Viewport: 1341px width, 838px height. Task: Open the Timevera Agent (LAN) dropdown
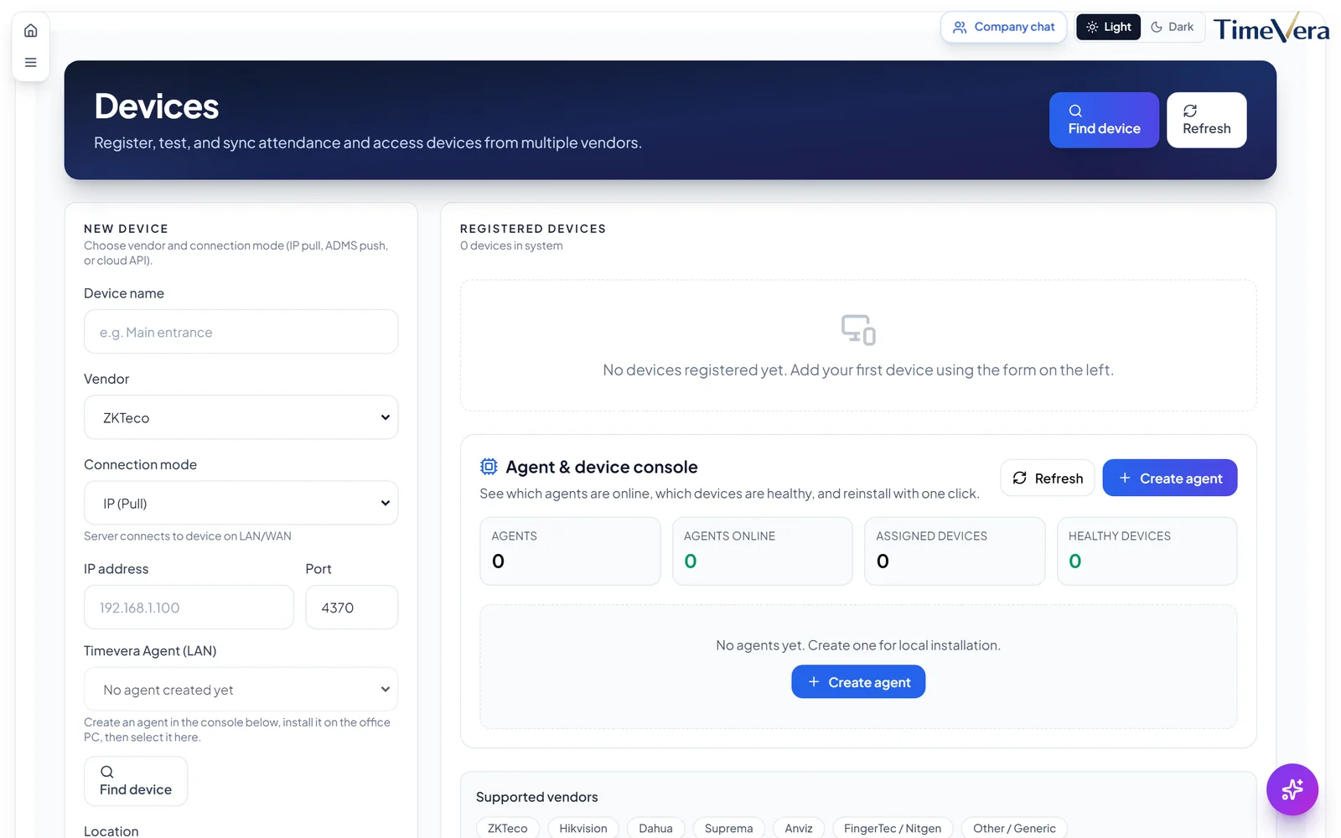click(x=241, y=690)
